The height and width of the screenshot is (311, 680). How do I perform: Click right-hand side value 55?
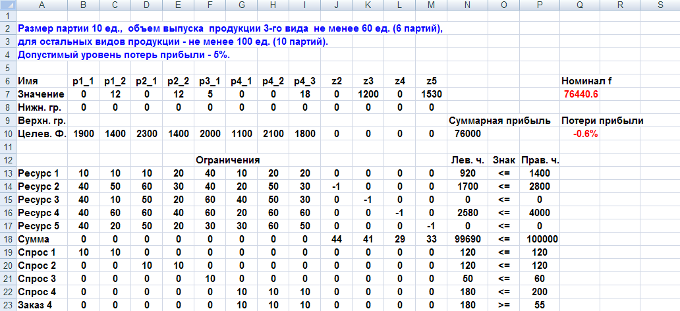pos(540,305)
